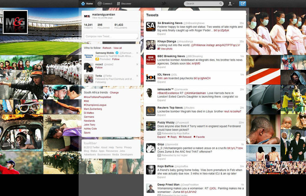Click the Reuters Top News avatar
Screen dimensions: 306x196
click(x=151, y=111)
